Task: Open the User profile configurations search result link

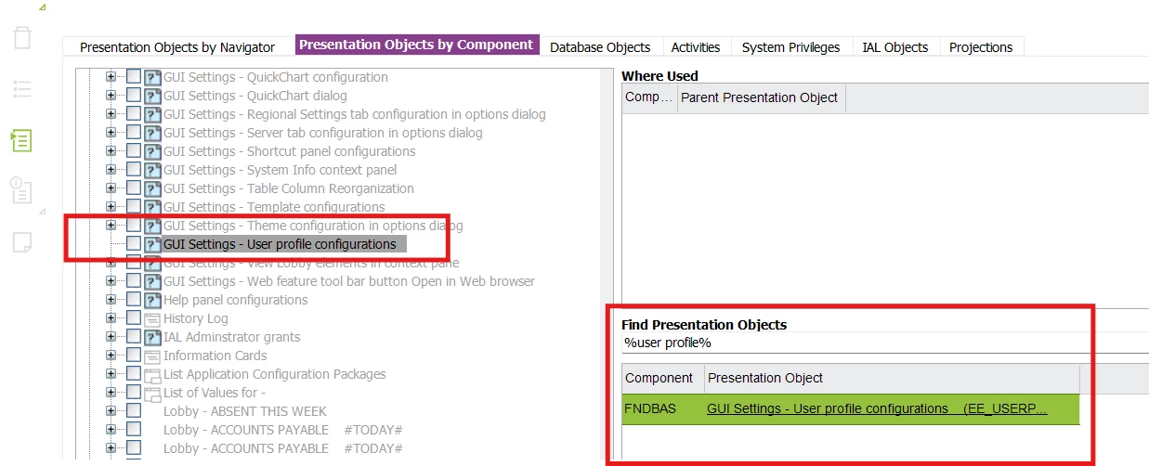Action: click(876, 408)
